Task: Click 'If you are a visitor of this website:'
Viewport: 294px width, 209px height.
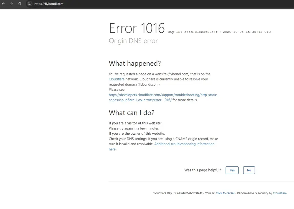Action: [135, 123]
